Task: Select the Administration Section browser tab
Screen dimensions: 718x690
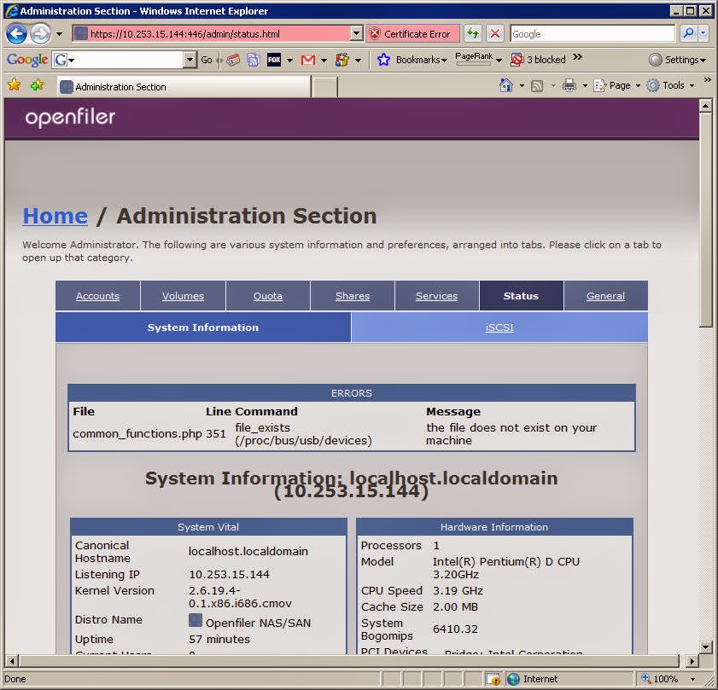Action: tap(184, 86)
